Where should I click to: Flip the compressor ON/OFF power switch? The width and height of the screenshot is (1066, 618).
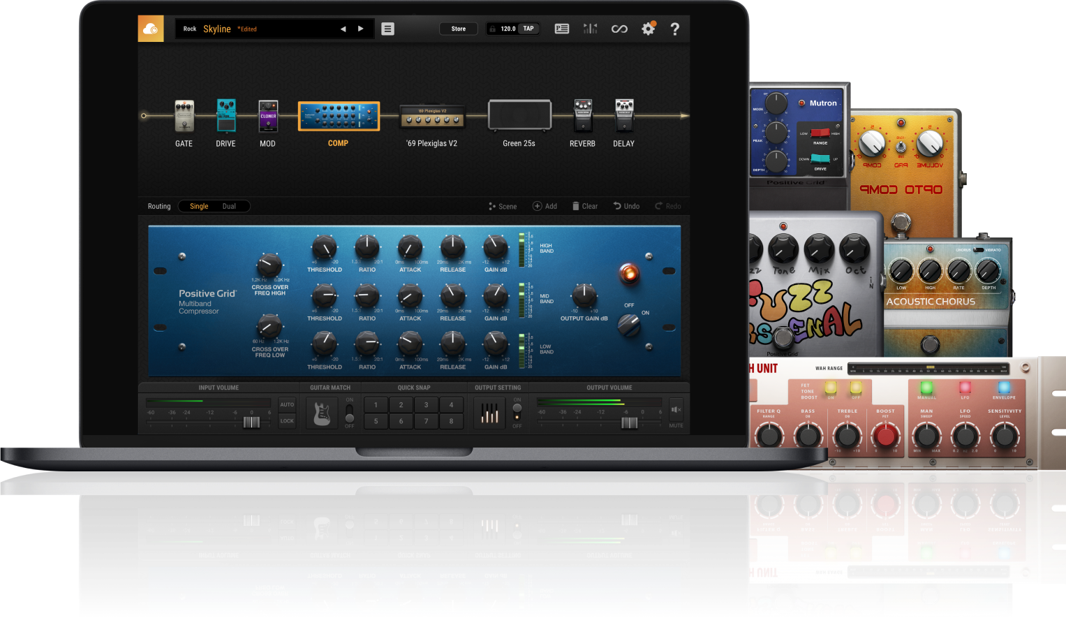pyautogui.click(x=629, y=324)
